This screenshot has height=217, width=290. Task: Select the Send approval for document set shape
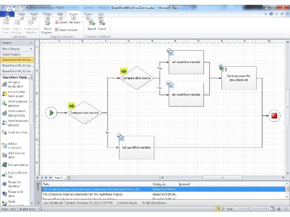click(x=239, y=78)
